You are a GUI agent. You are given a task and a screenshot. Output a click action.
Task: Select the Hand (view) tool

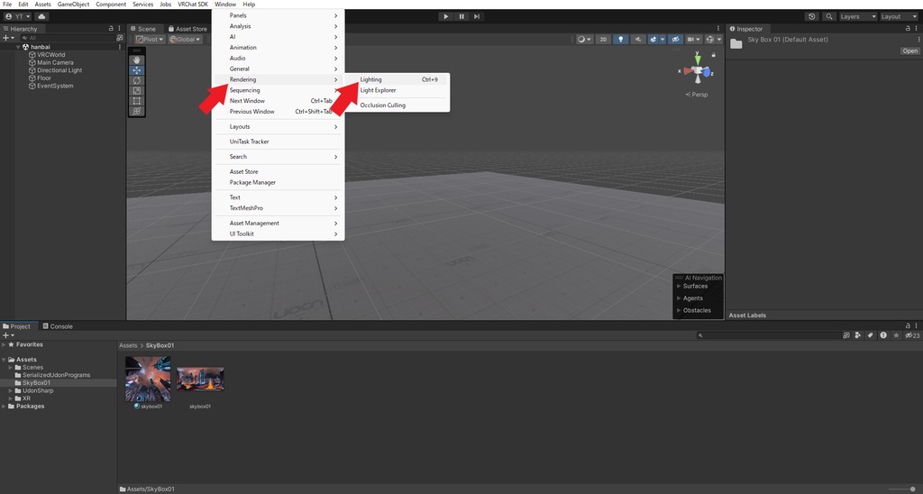tap(137, 60)
